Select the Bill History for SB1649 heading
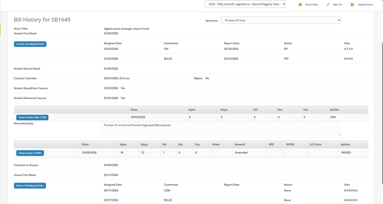 point(42,20)
